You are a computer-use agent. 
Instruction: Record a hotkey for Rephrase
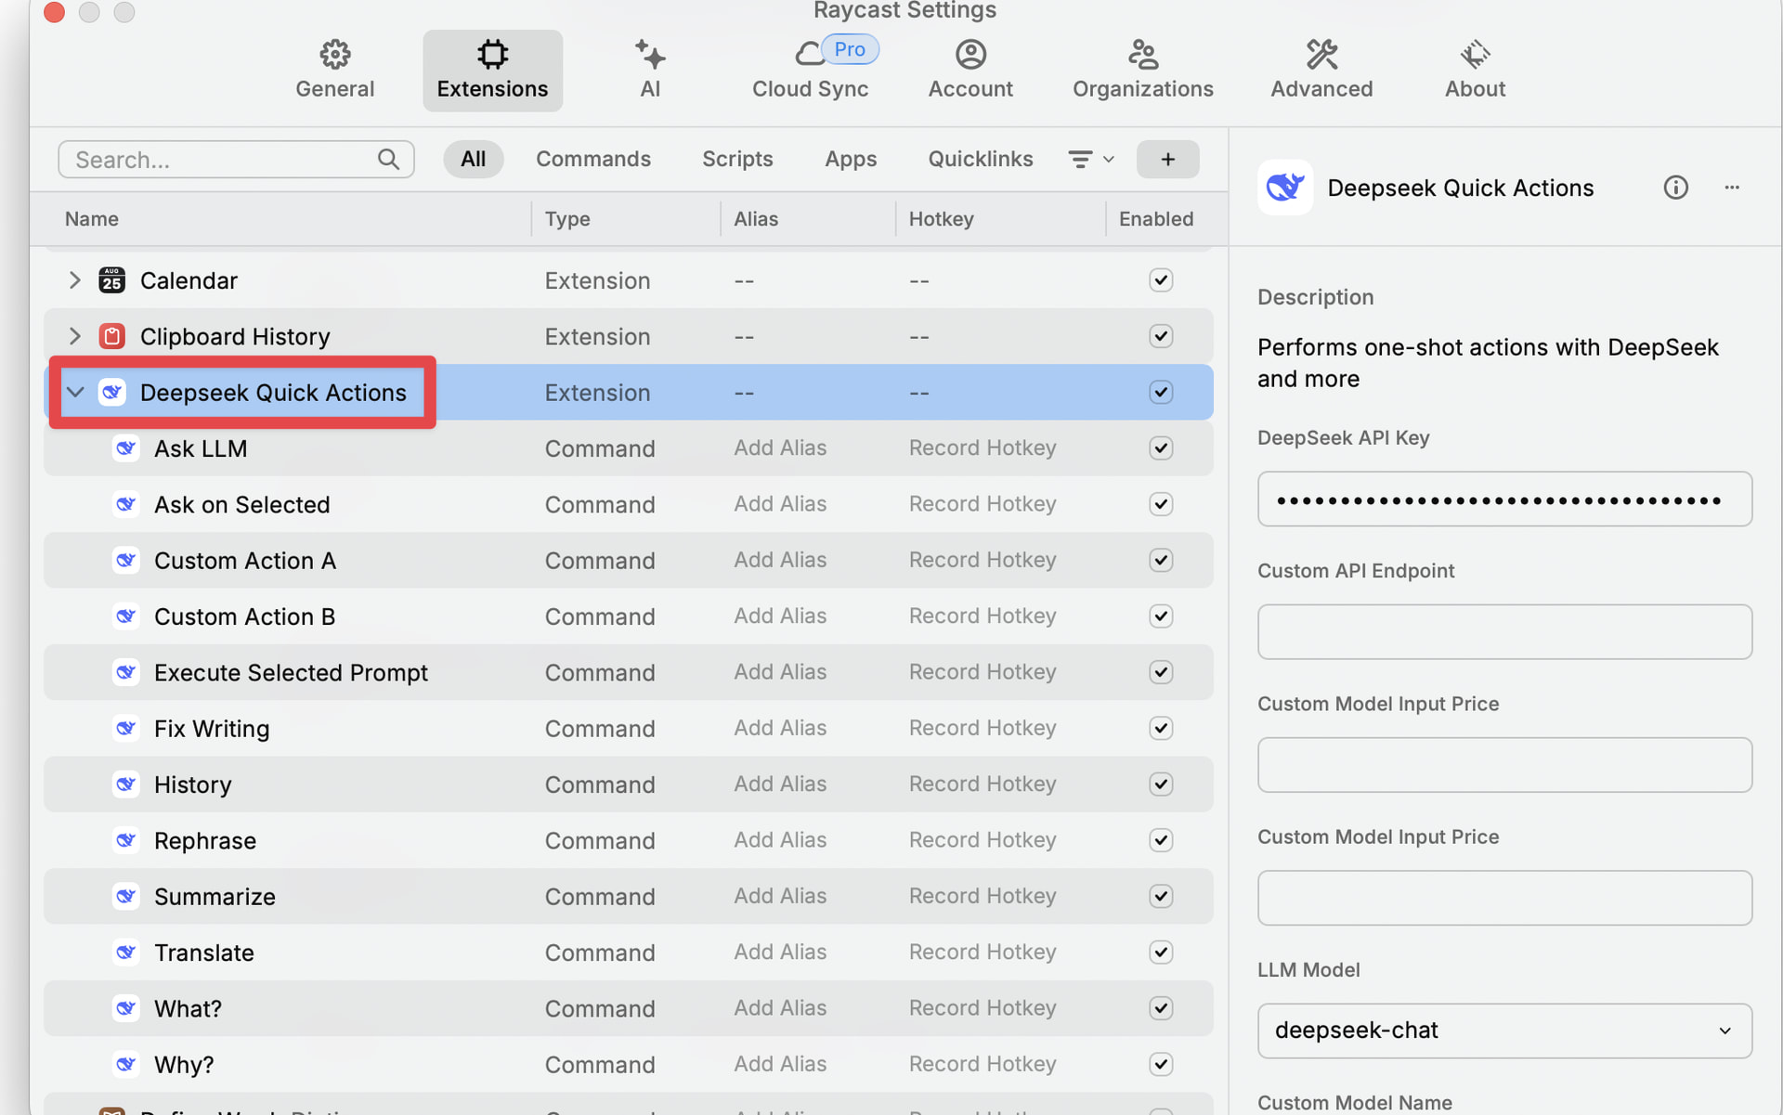click(x=983, y=839)
